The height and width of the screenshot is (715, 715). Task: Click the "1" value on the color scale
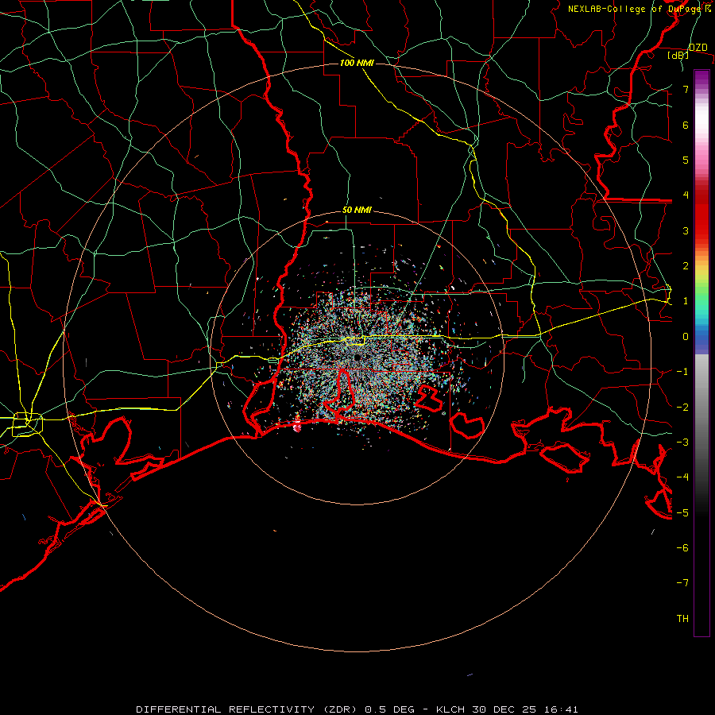pyautogui.click(x=686, y=301)
